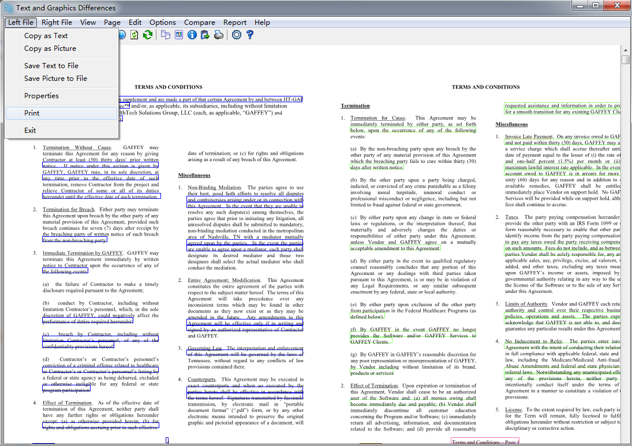The height and width of the screenshot is (446, 632).
Task: Open the View menu
Action: point(88,22)
